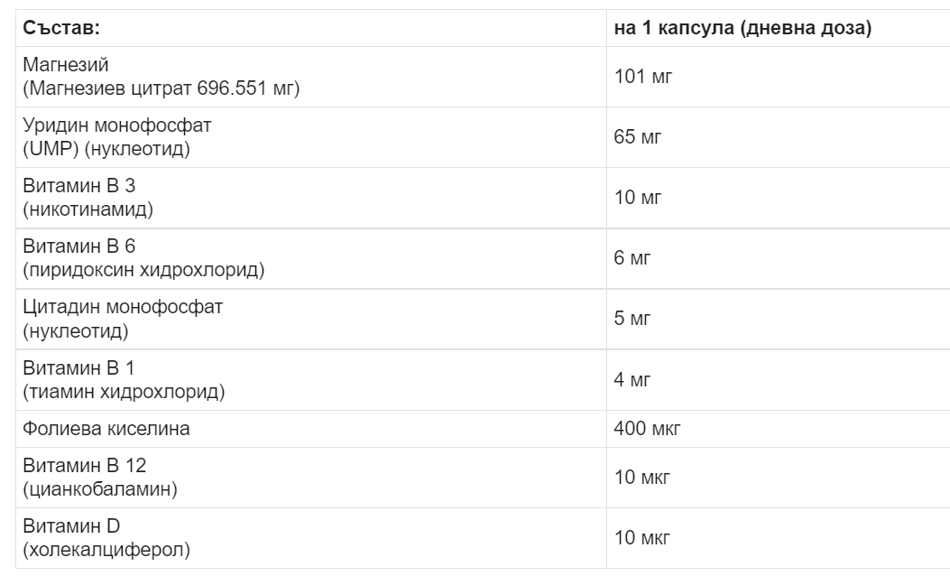Screen dimensions: 950x576
Task: Click the "холекалциферол" text under Витамин D
Action: pos(106,549)
